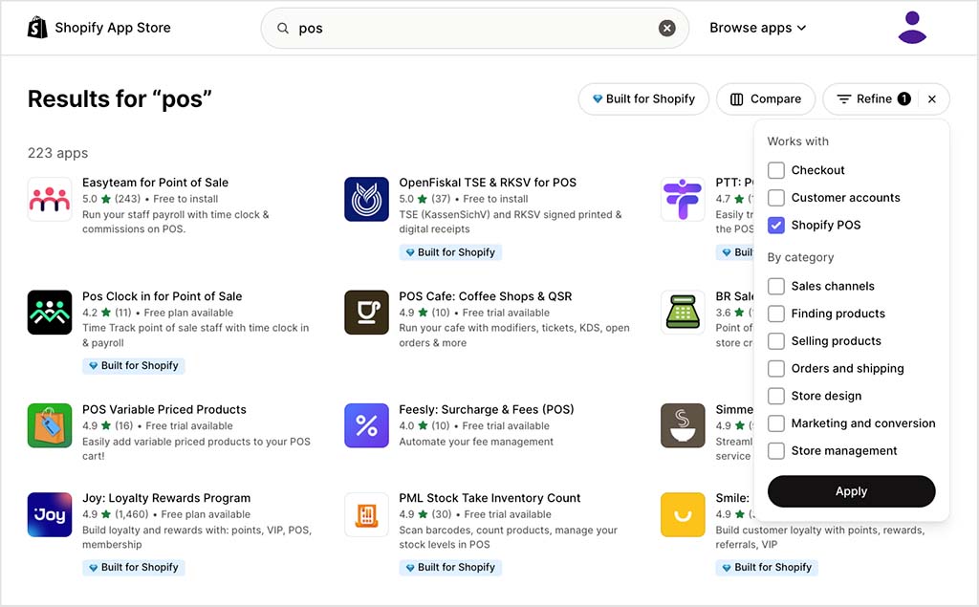Click Built for Shopify badge under Smile
Image resolution: width=979 pixels, height=607 pixels.
coord(767,567)
